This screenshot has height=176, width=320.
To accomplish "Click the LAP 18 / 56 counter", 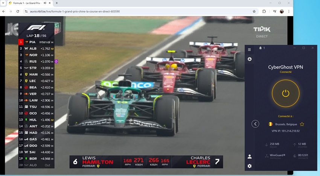I will pyautogui.click(x=36, y=35).
